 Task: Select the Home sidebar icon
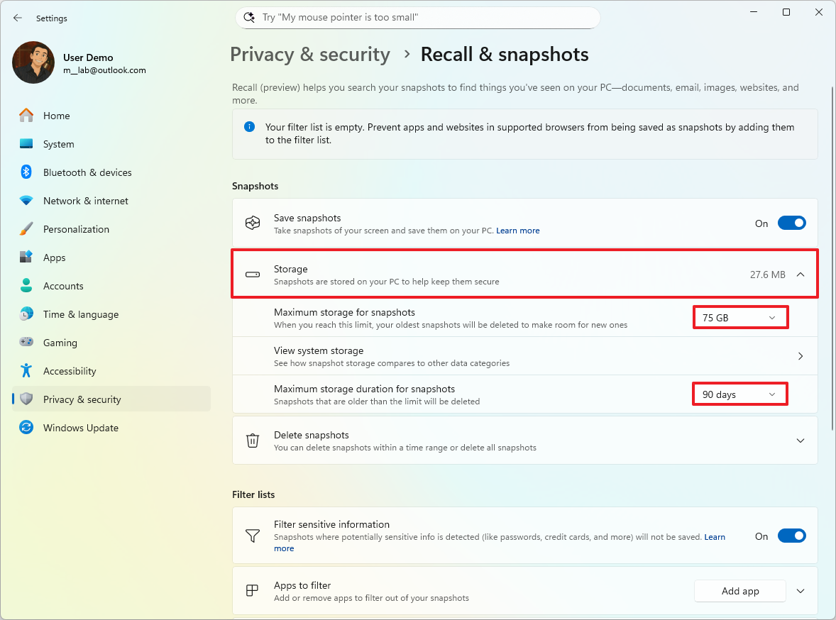coord(26,116)
